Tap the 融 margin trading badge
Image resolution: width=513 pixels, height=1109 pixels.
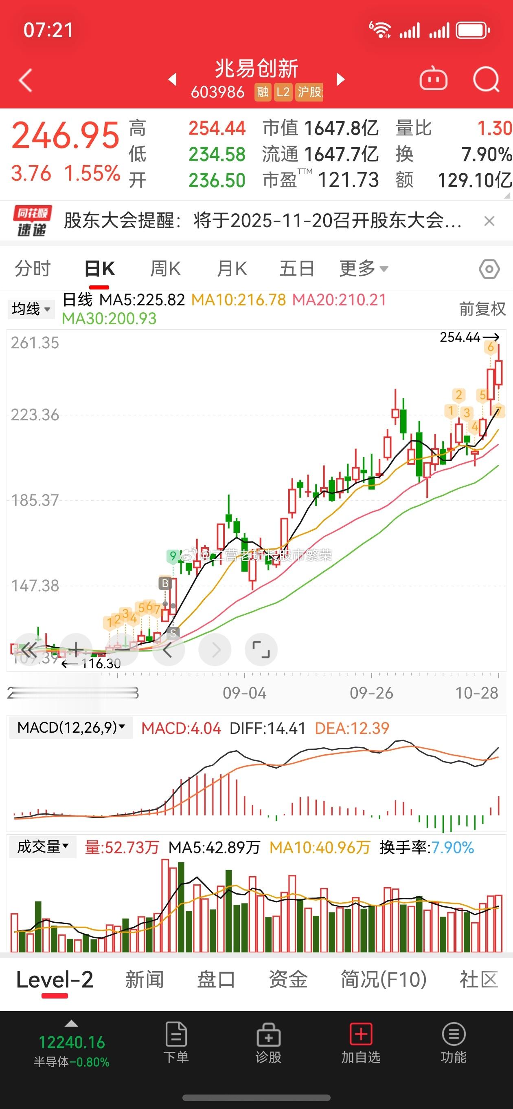(263, 92)
